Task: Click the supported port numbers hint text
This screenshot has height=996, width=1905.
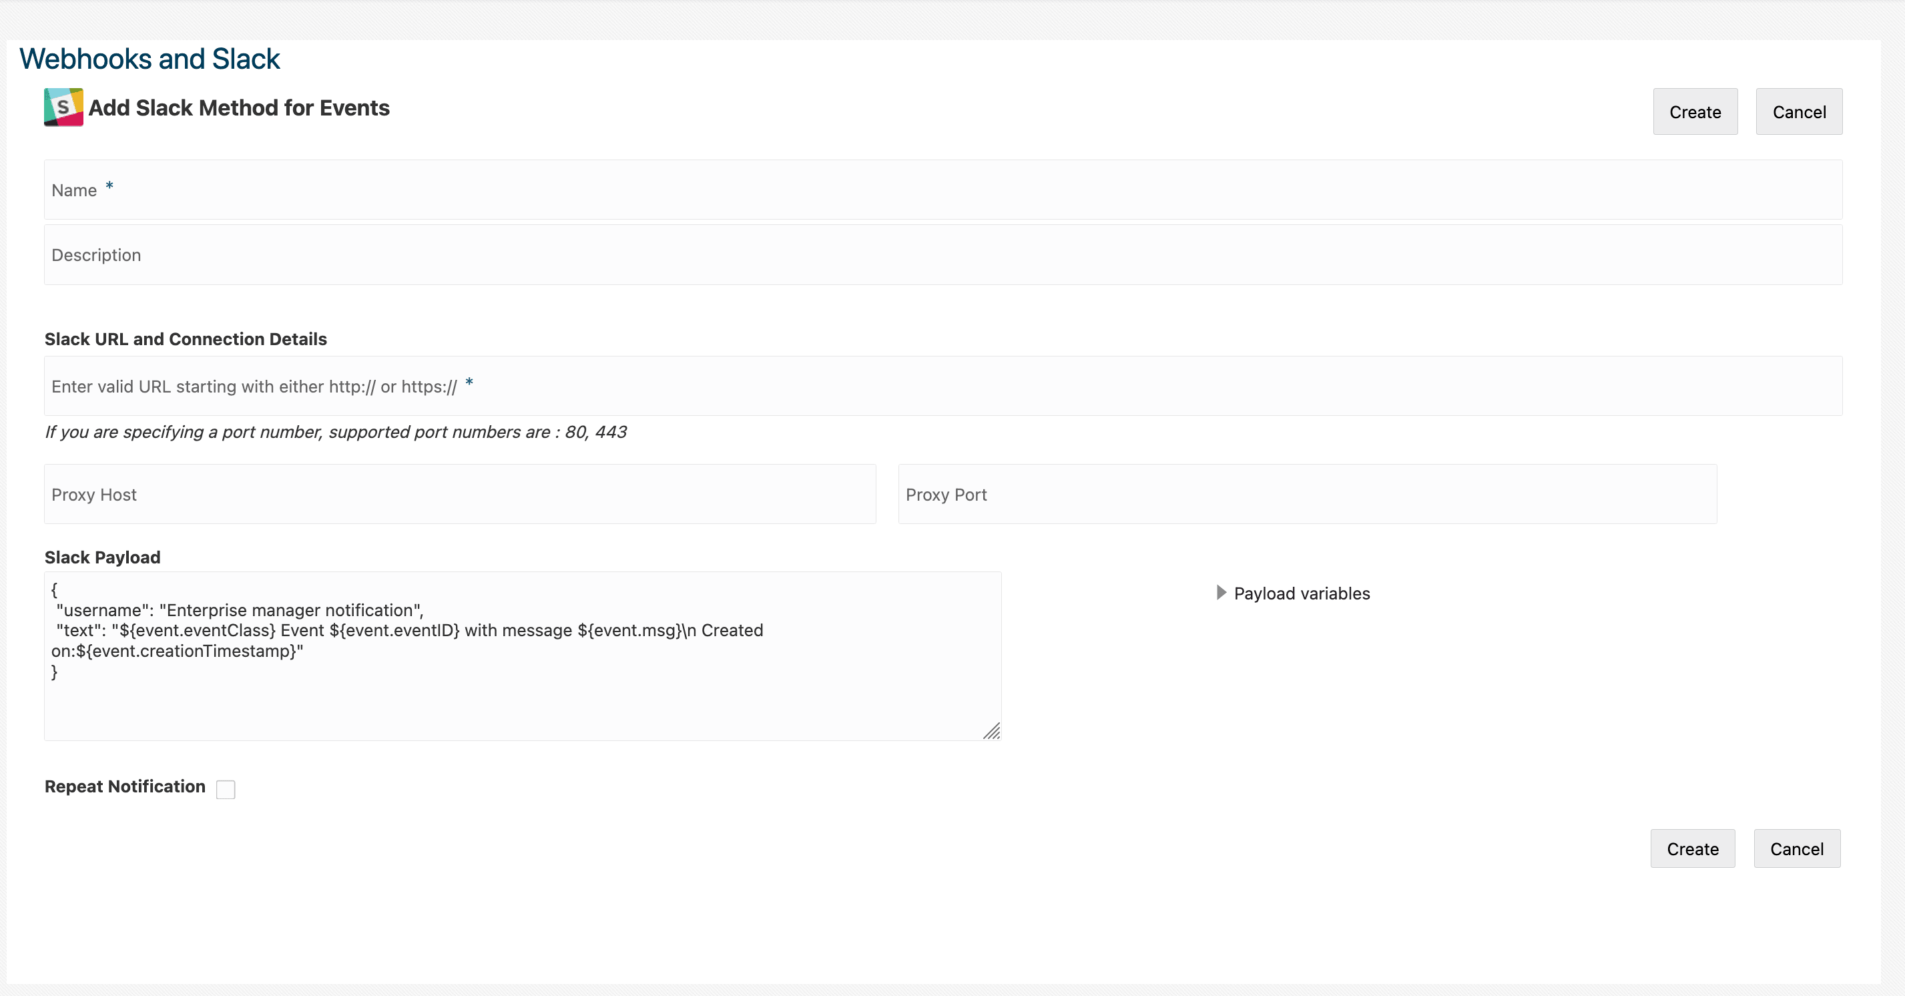Action: click(x=336, y=432)
